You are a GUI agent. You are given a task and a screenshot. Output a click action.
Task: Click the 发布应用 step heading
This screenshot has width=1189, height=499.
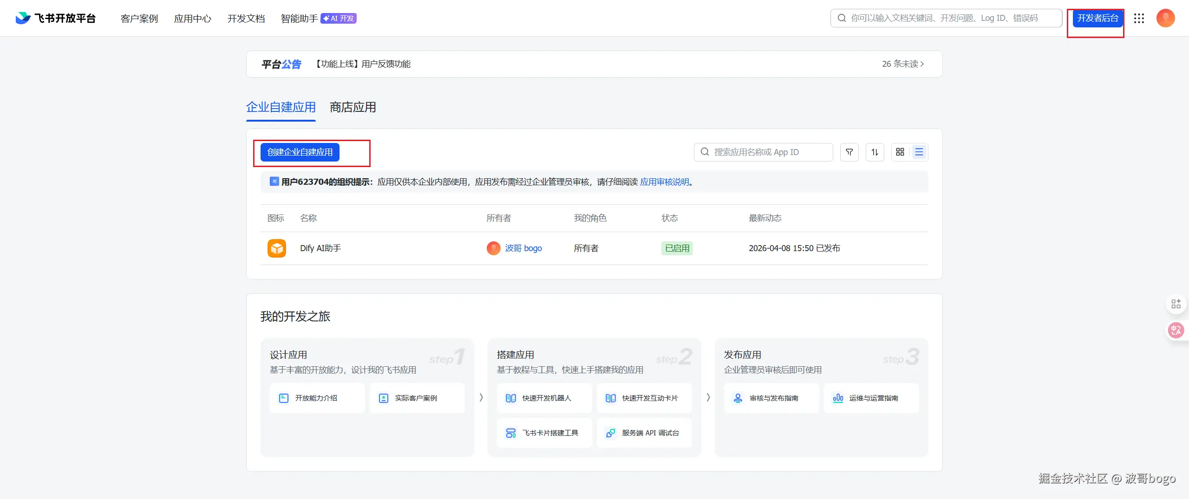(743, 355)
